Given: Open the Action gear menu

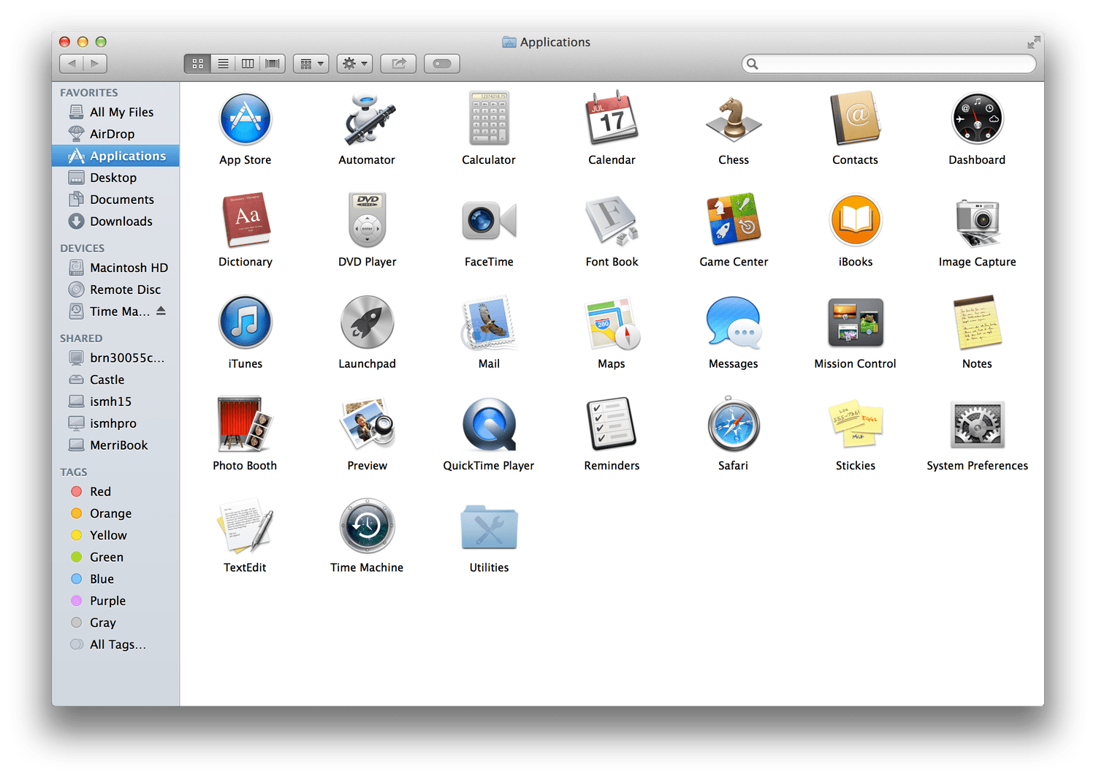Looking at the screenshot, I should 354,64.
